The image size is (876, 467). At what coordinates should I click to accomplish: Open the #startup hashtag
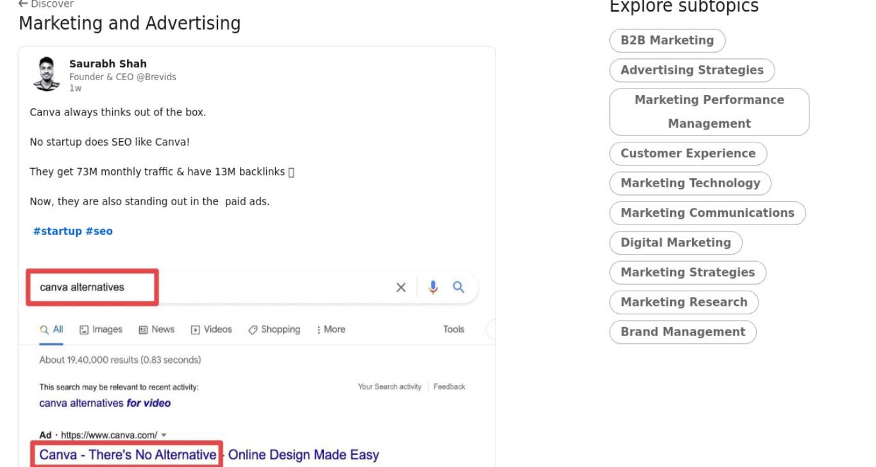[58, 231]
